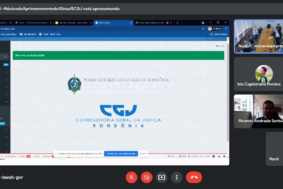
Task: Click Interromper compartilhamento to stop sharing
Action: pyautogui.click(x=121, y=154)
